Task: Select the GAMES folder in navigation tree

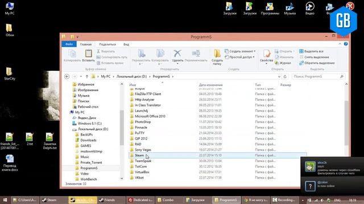Action: pyautogui.click(x=86, y=146)
